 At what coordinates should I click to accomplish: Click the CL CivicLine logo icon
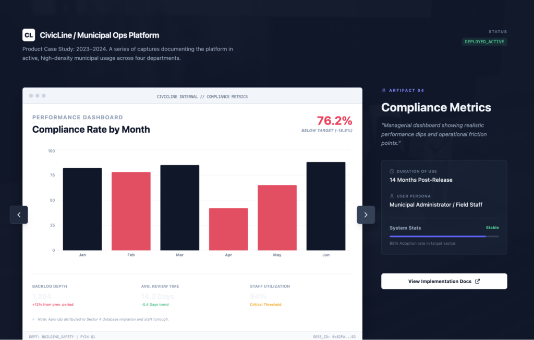(29, 35)
